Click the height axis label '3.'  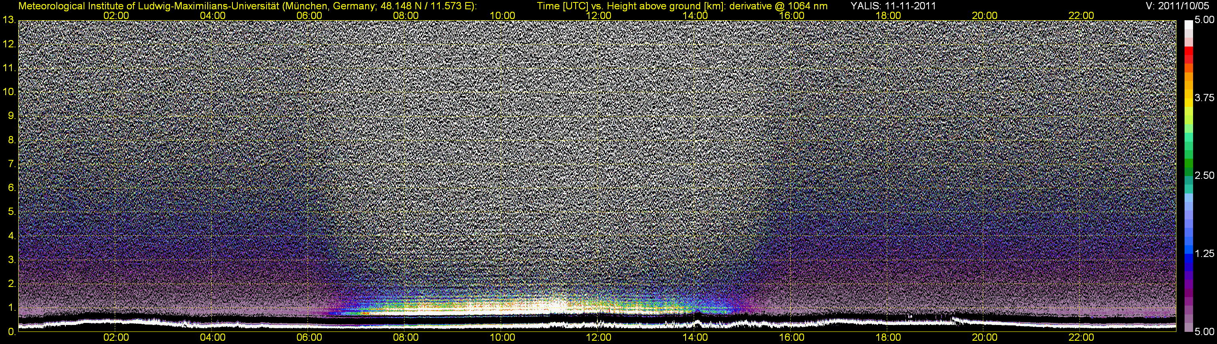[x=11, y=260]
